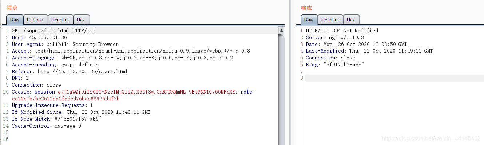Image resolution: width=484 pixels, height=145 pixels.
Task: Click the Cookie session value text
Action: [147, 92]
